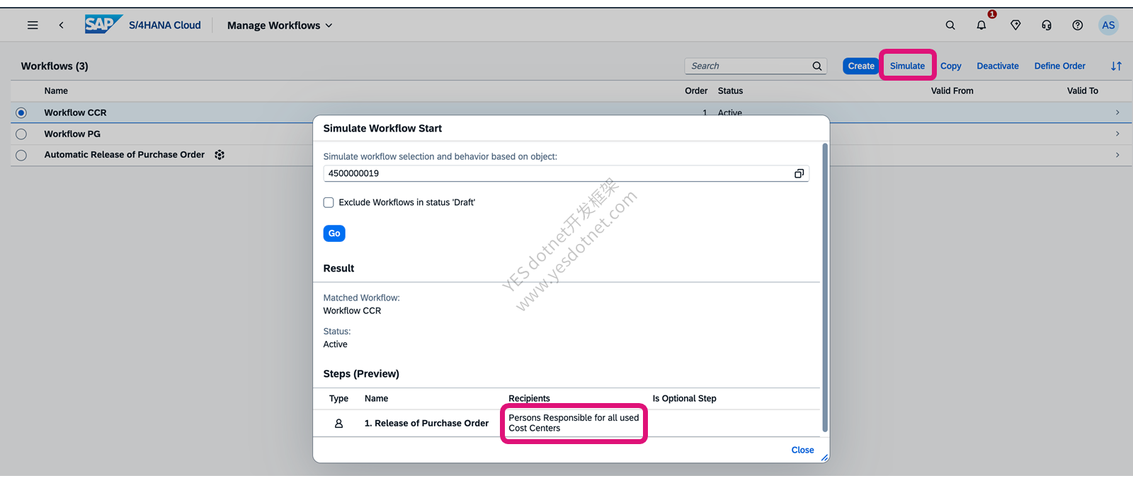
Task: Expand Workflow CCR row chevron
Action: [1117, 112]
